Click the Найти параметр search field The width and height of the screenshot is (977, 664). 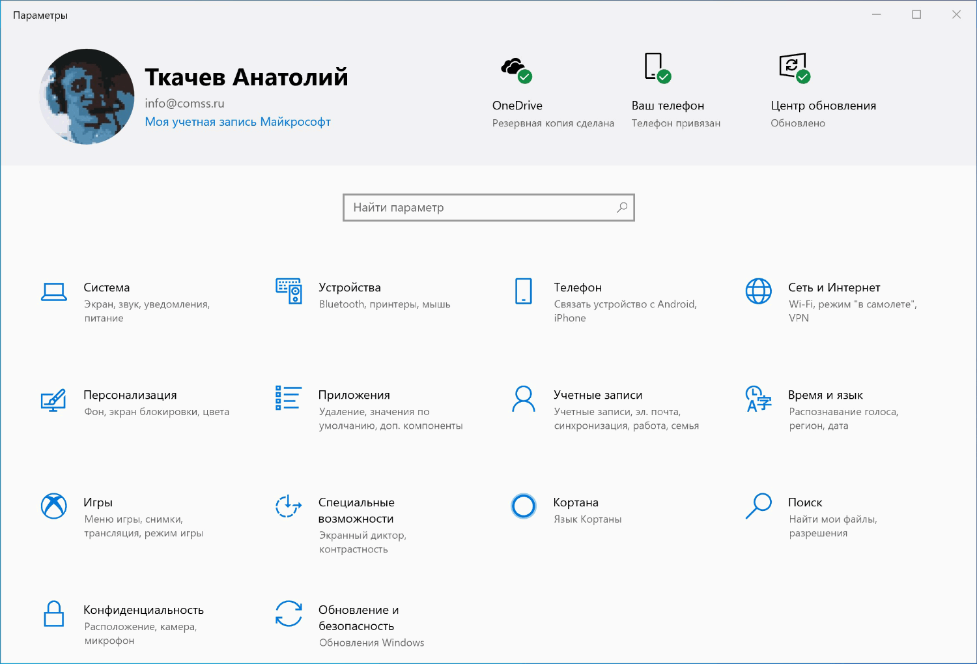[x=488, y=207]
